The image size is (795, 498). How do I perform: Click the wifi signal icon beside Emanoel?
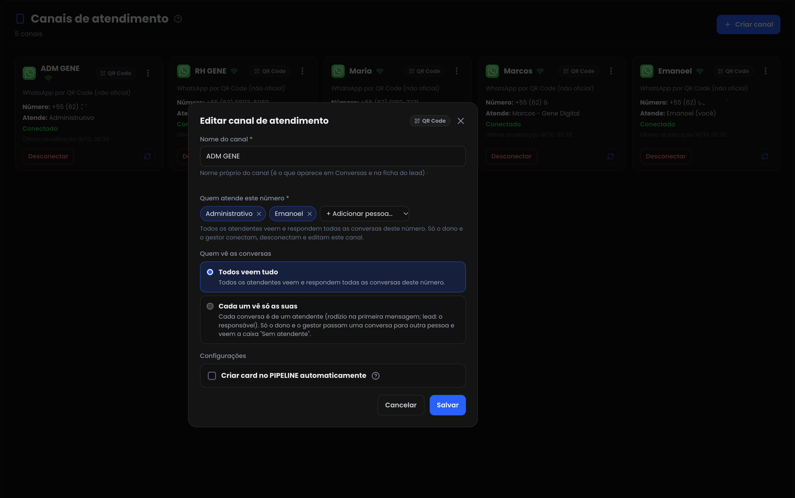[700, 71]
